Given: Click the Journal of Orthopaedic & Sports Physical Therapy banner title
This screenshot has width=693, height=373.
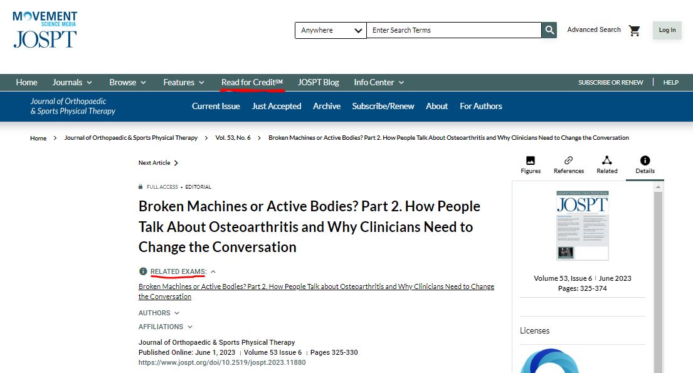Looking at the screenshot, I should click(x=73, y=106).
